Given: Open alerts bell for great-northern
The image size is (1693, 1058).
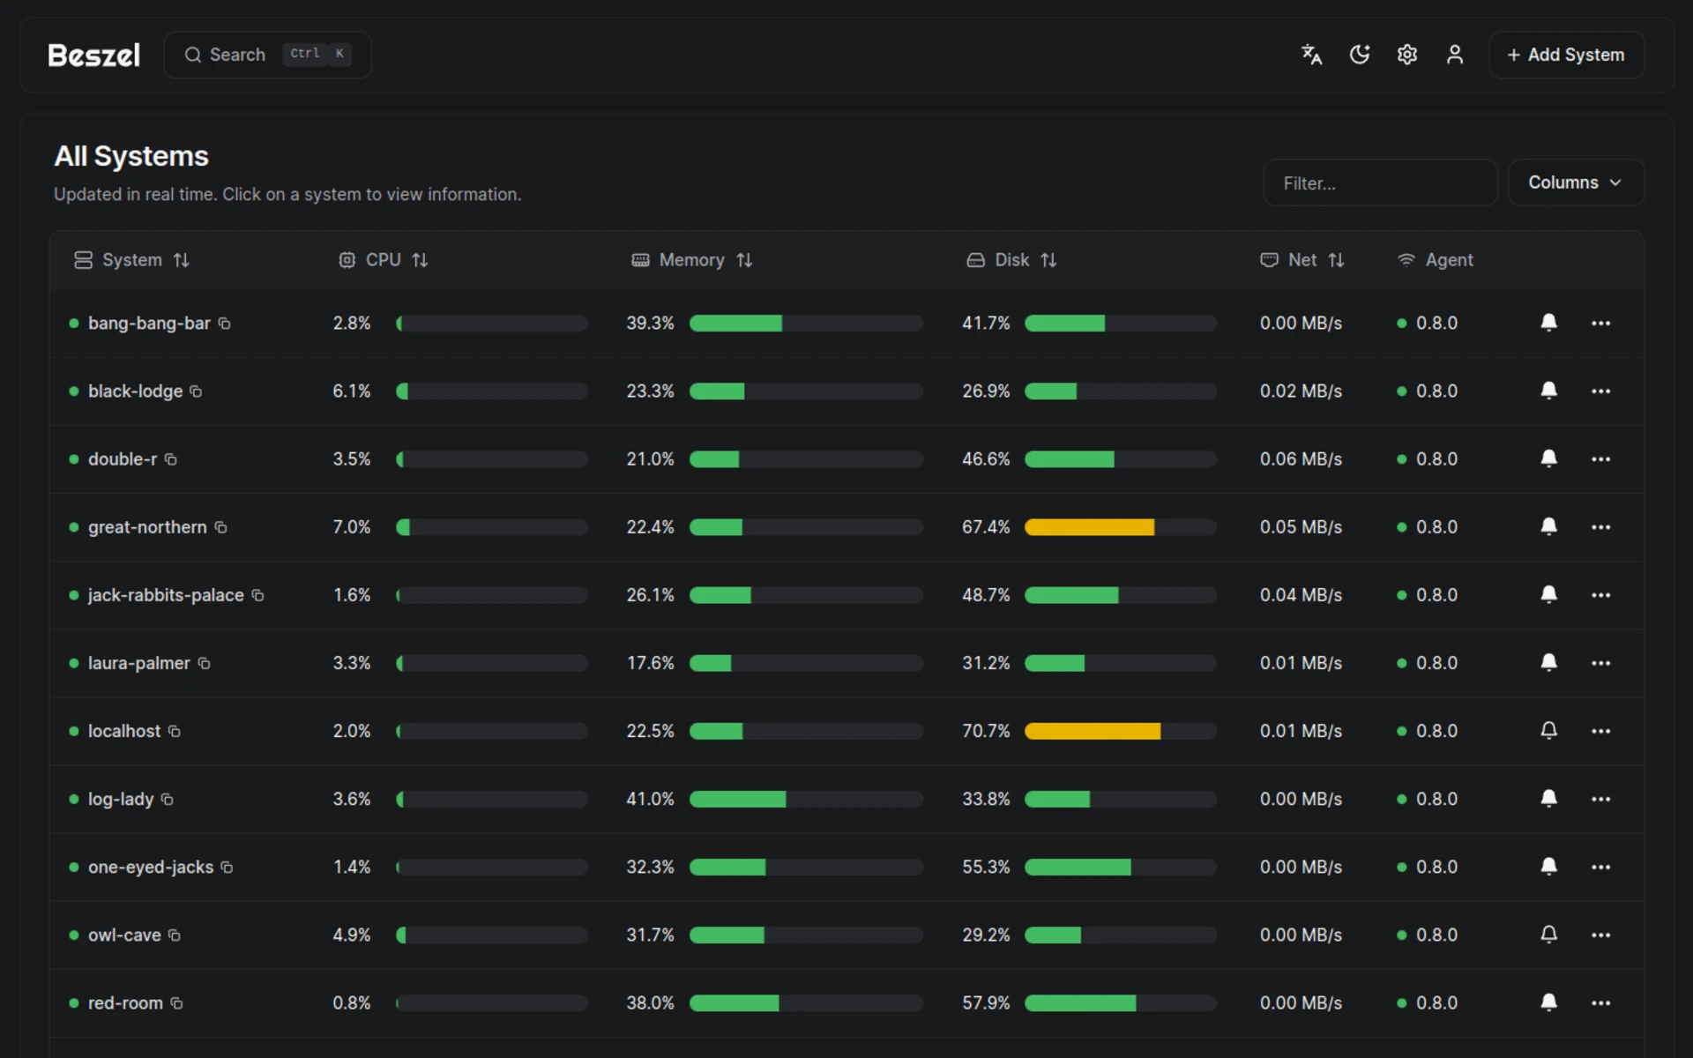Looking at the screenshot, I should click(x=1548, y=526).
